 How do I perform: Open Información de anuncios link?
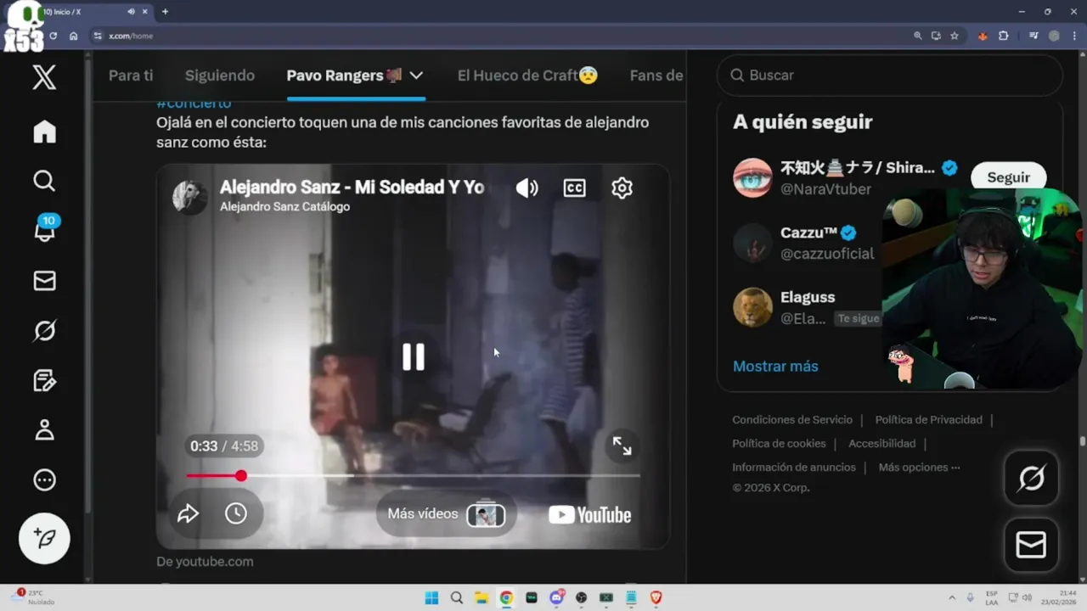coord(794,468)
